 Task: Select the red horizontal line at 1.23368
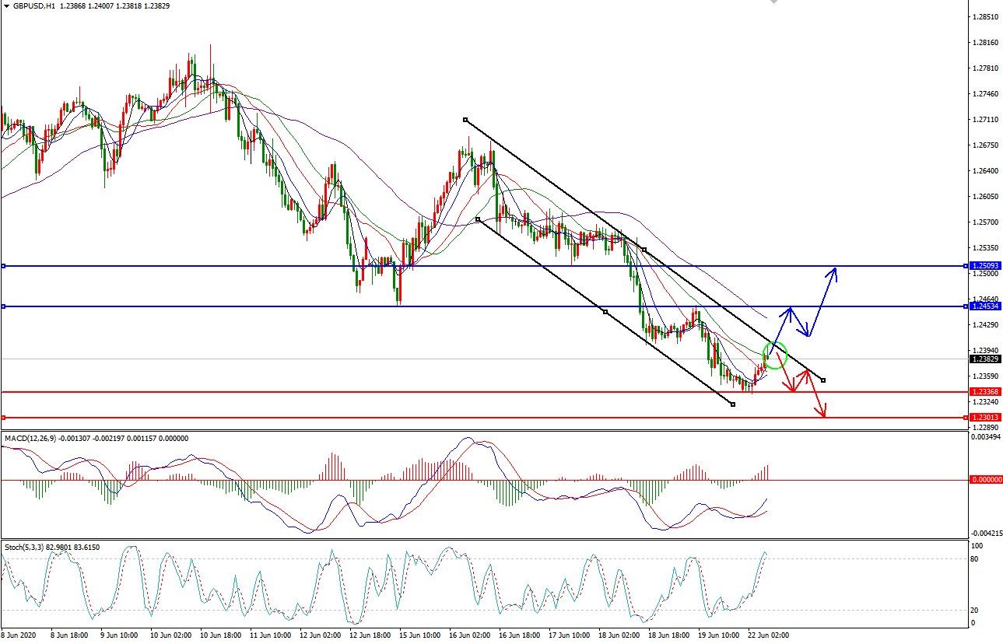coord(484,392)
